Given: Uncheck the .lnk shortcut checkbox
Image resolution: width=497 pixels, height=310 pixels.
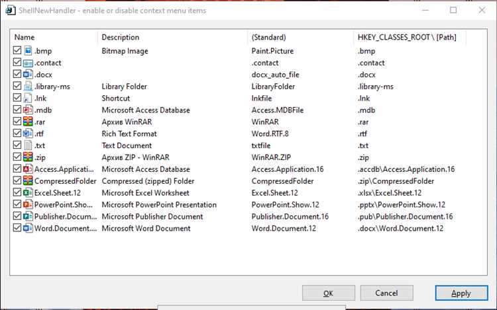Looking at the screenshot, I should pyautogui.click(x=17, y=98).
